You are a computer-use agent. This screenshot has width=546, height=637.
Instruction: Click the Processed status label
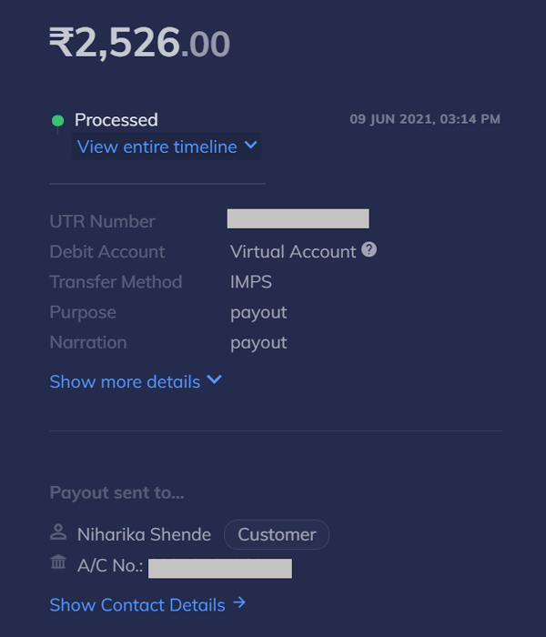coord(116,120)
